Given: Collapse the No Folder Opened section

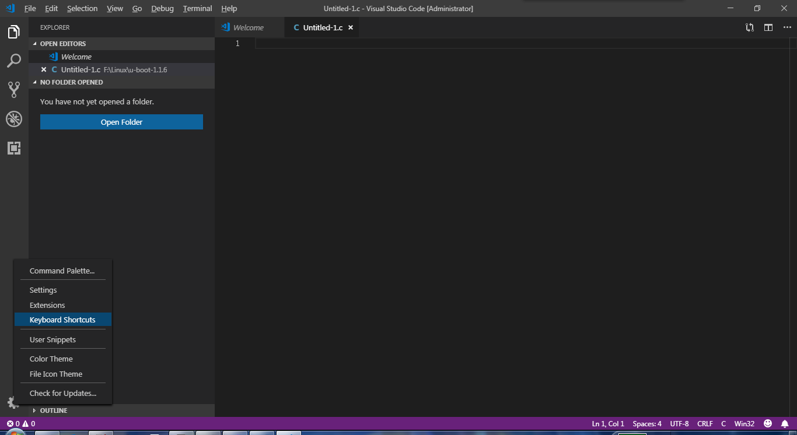Looking at the screenshot, I should 70,82.
